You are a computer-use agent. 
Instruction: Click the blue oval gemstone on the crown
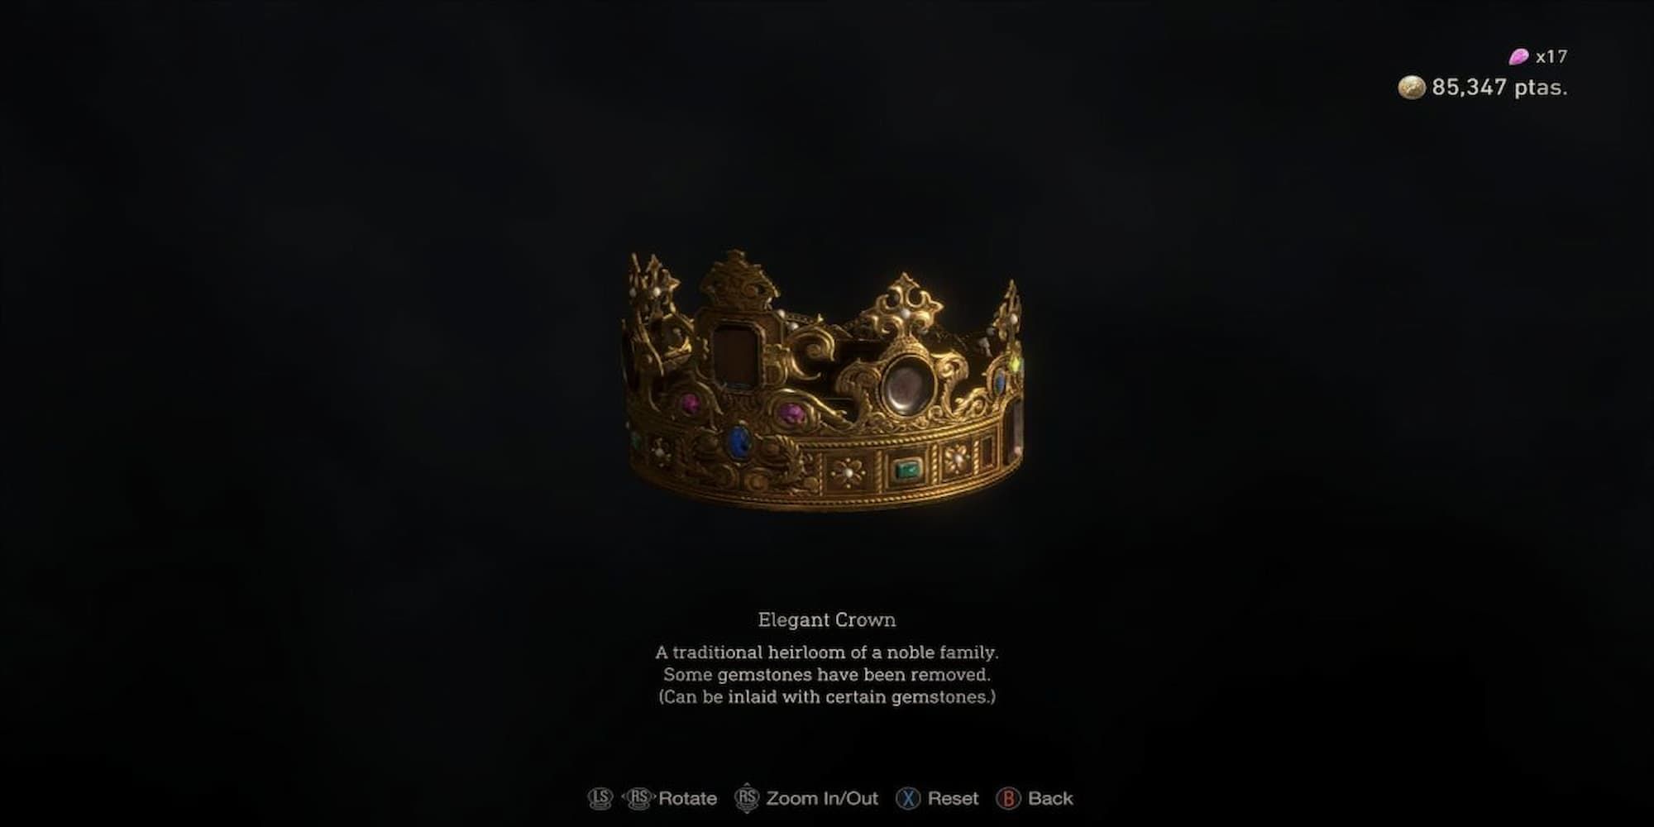tap(739, 441)
